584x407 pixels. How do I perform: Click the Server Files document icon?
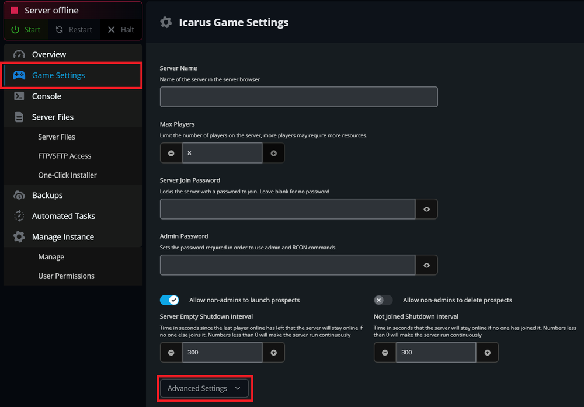(18, 117)
